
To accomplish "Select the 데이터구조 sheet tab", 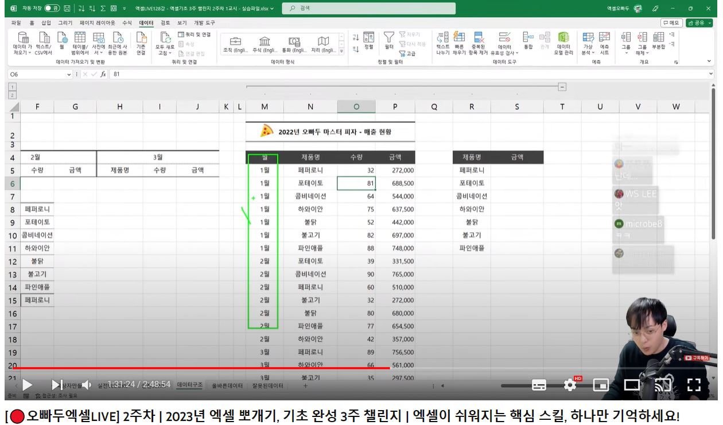I will point(190,385).
